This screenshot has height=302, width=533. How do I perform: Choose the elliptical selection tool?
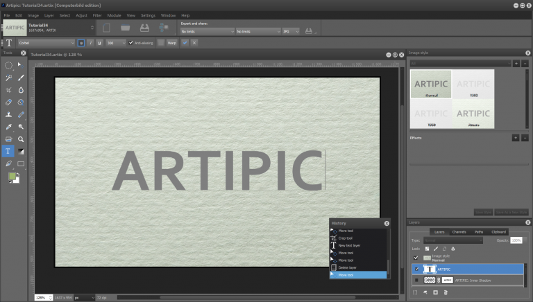8,65
